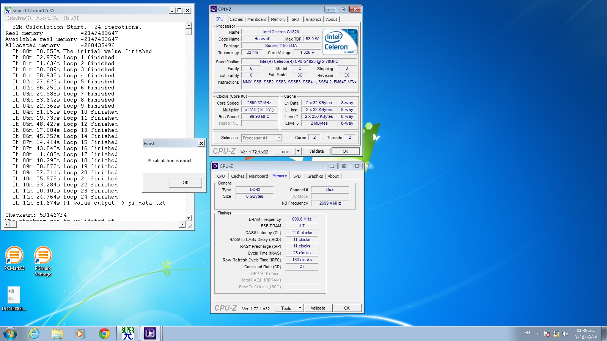Click the Checksum: 5D1467F4 line
Viewport: 607px width, 341px height.
(36, 215)
